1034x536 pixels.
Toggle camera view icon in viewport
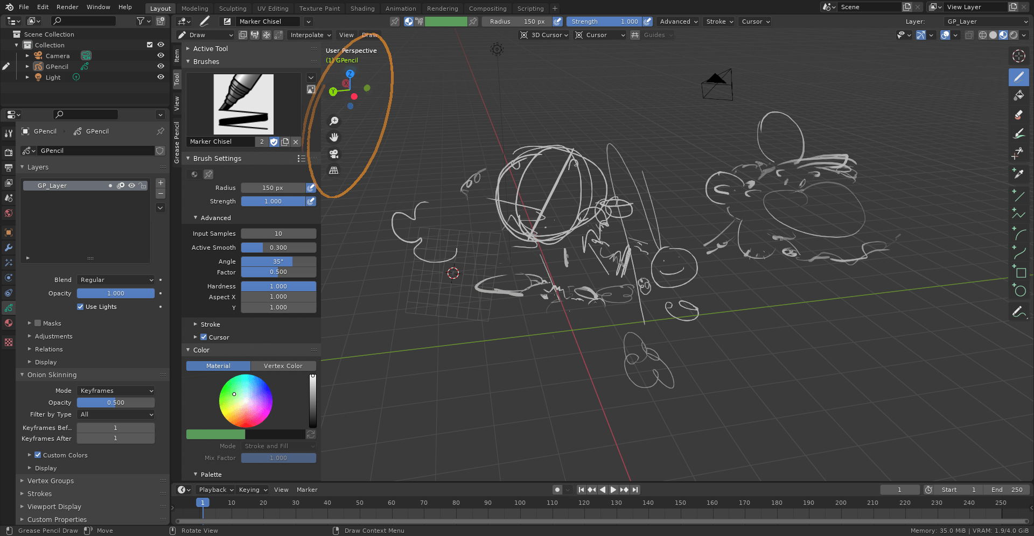coord(334,154)
